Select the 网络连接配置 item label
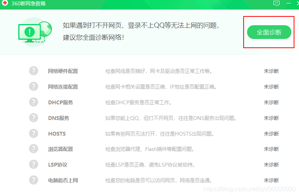 point(63,87)
